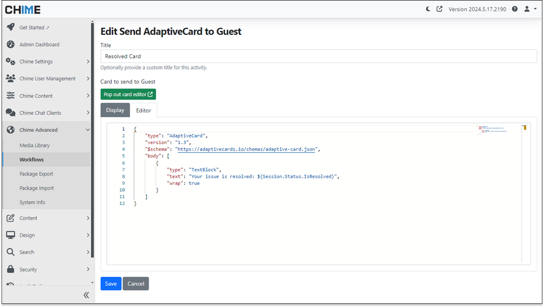Open the external link icon in header
Image resolution: width=544 pixels, height=307 pixels.
click(439, 9)
